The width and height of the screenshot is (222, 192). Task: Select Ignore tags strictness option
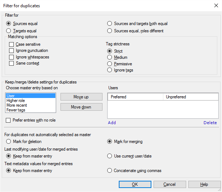tap(110, 70)
